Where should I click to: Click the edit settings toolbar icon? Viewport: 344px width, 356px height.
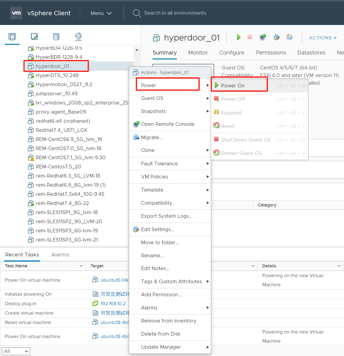[277, 37]
